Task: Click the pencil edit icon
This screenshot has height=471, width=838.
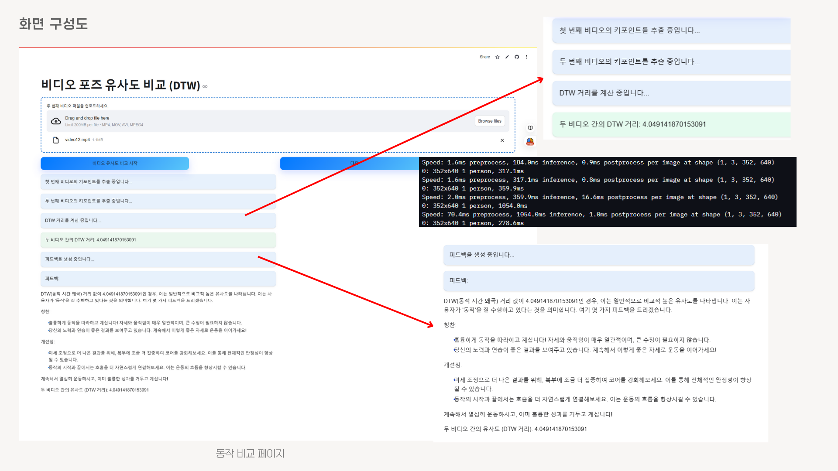Action: (x=507, y=57)
